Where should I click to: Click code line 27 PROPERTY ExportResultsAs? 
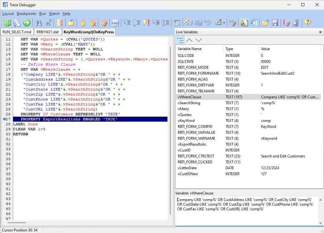click(x=90, y=119)
